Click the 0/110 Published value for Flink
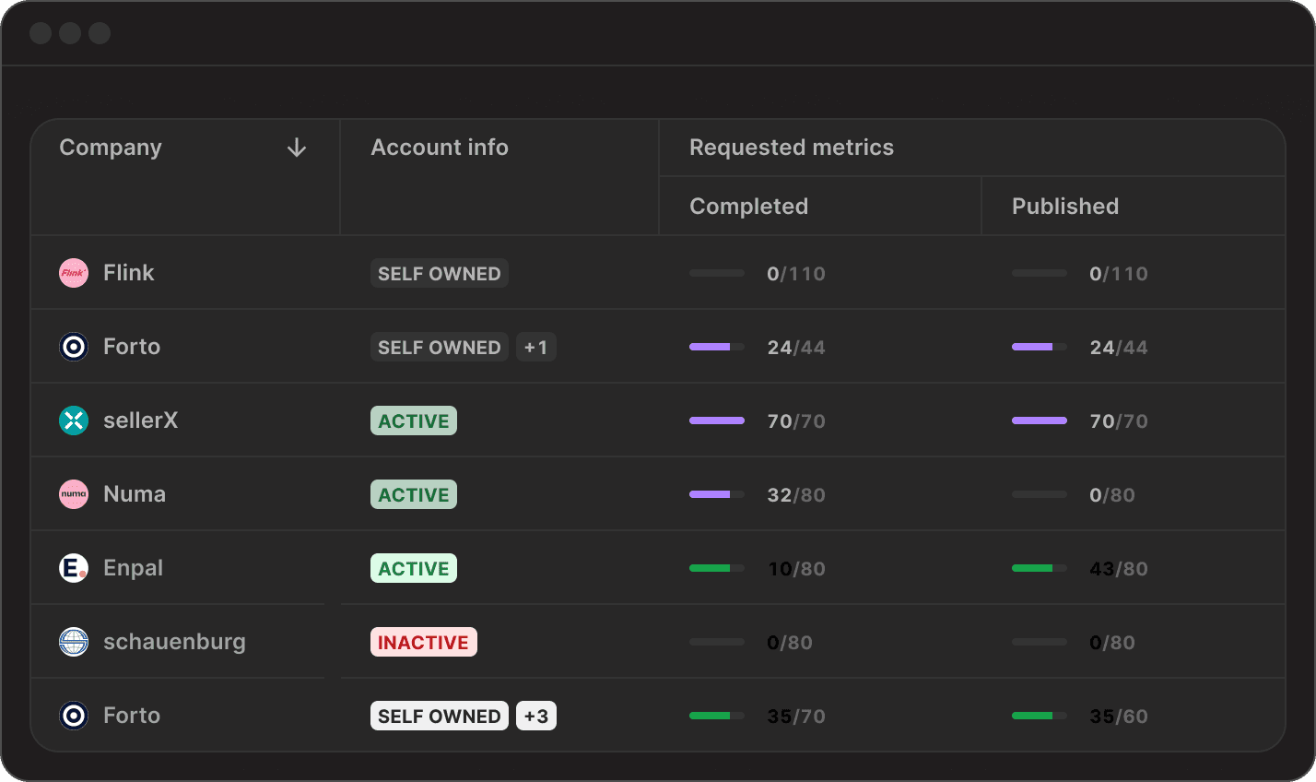Image resolution: width=1316 pixels, height=782 pixels. point(1119,274)
